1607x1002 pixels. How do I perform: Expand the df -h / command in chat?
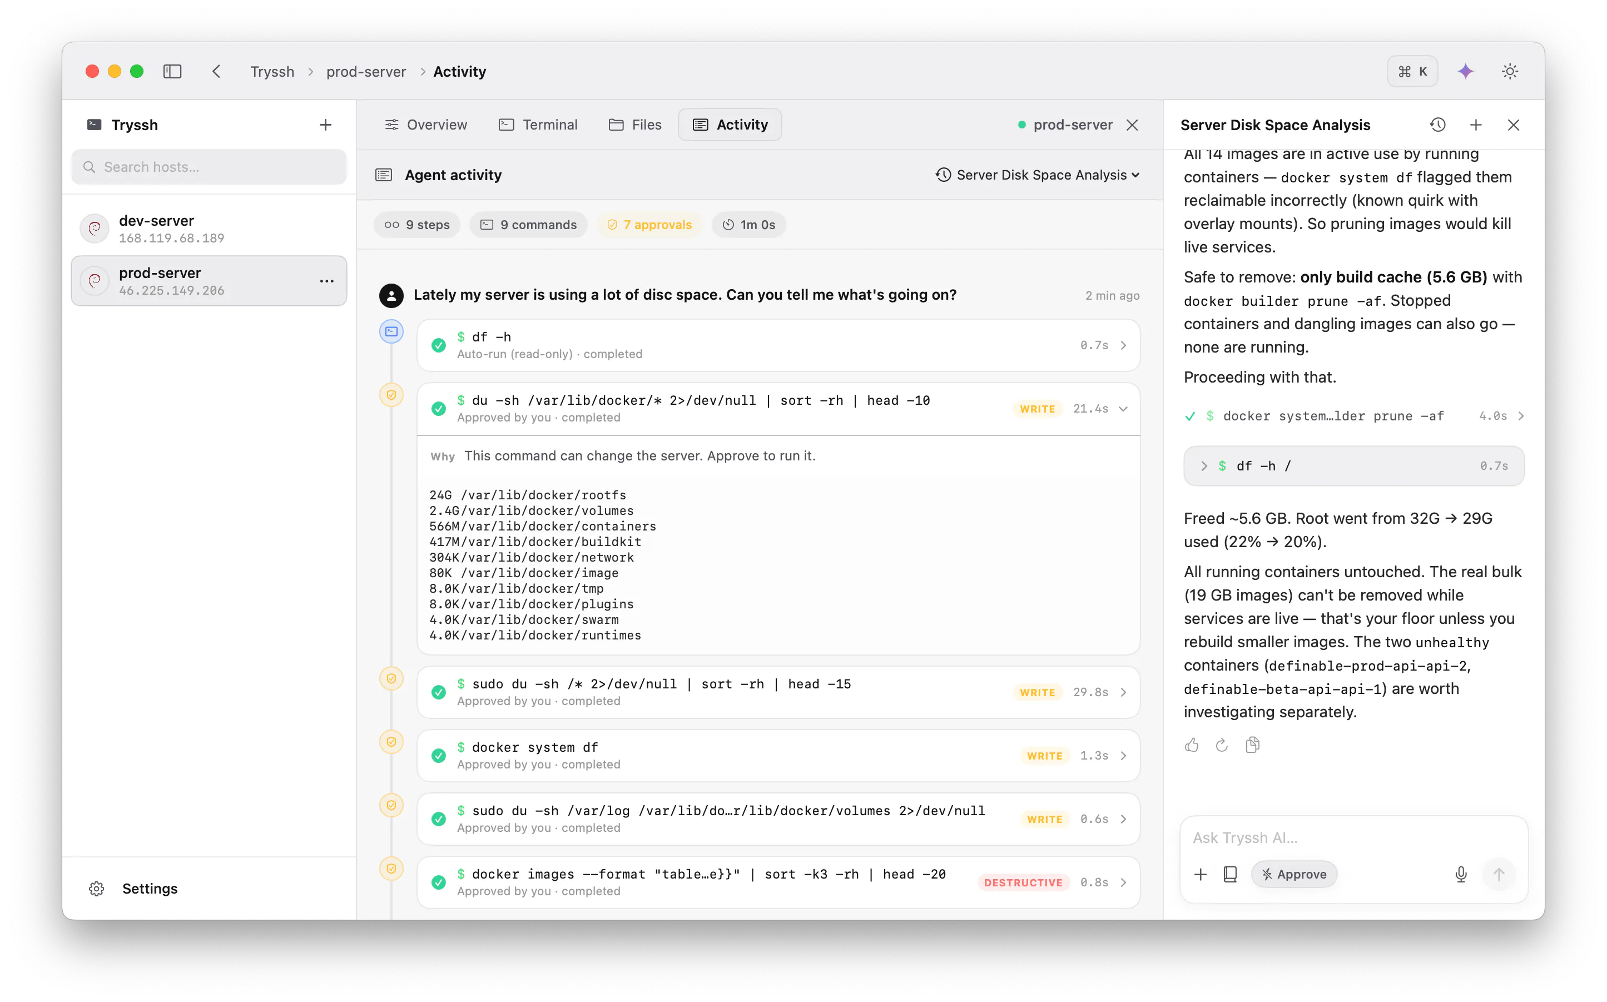[x=1354, y=466]
